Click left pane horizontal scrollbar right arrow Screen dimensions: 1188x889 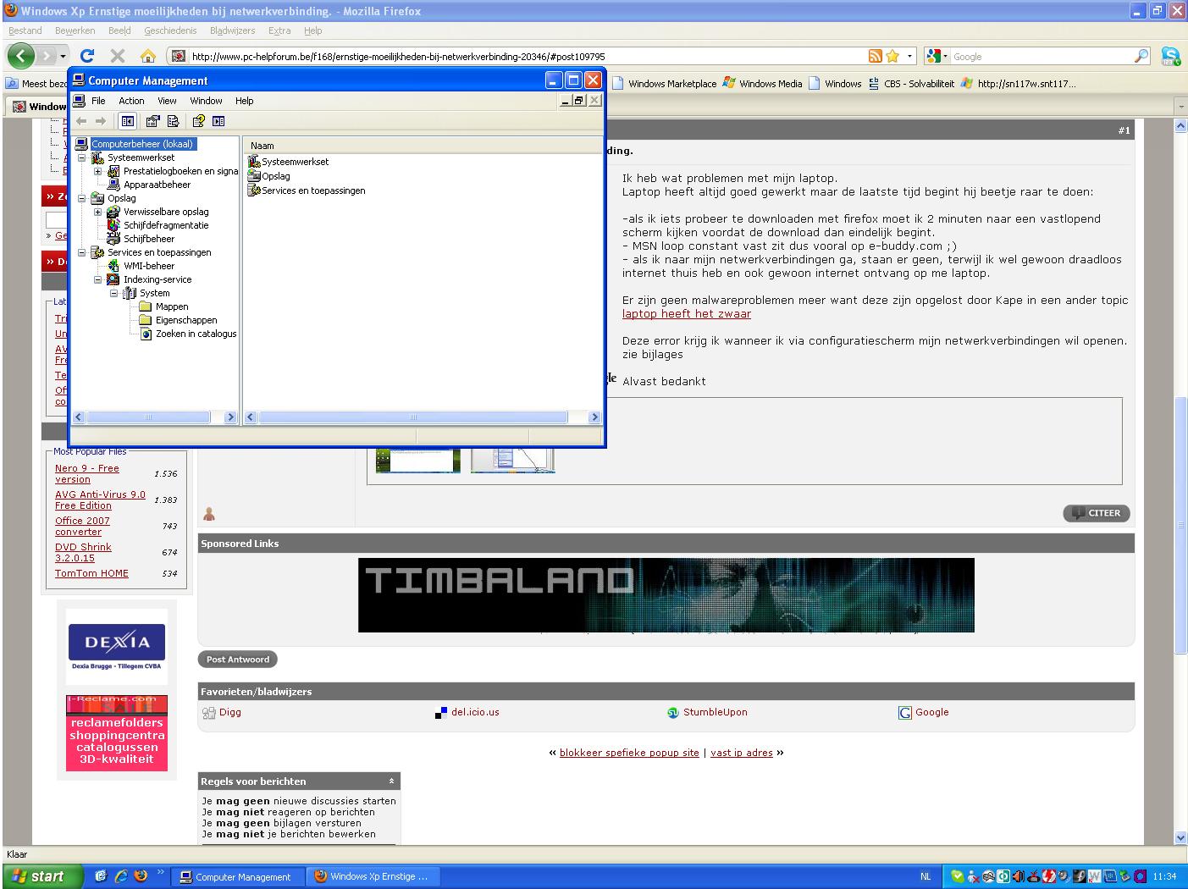point(230,417)
